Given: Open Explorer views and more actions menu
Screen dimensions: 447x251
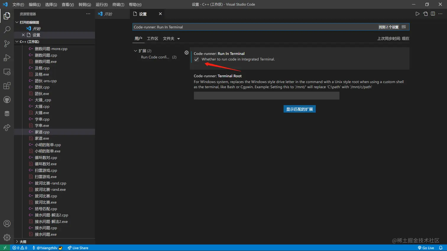Looking at the screenshot, I should [88, 14].
